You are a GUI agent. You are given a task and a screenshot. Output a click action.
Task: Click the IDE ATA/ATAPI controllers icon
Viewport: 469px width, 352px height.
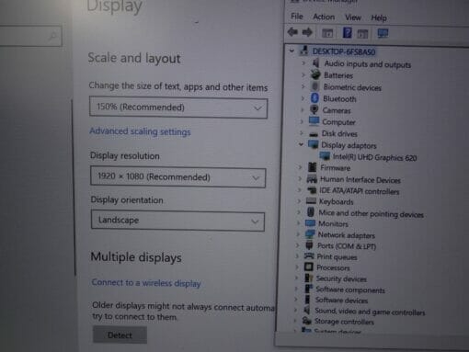[312, 190]
